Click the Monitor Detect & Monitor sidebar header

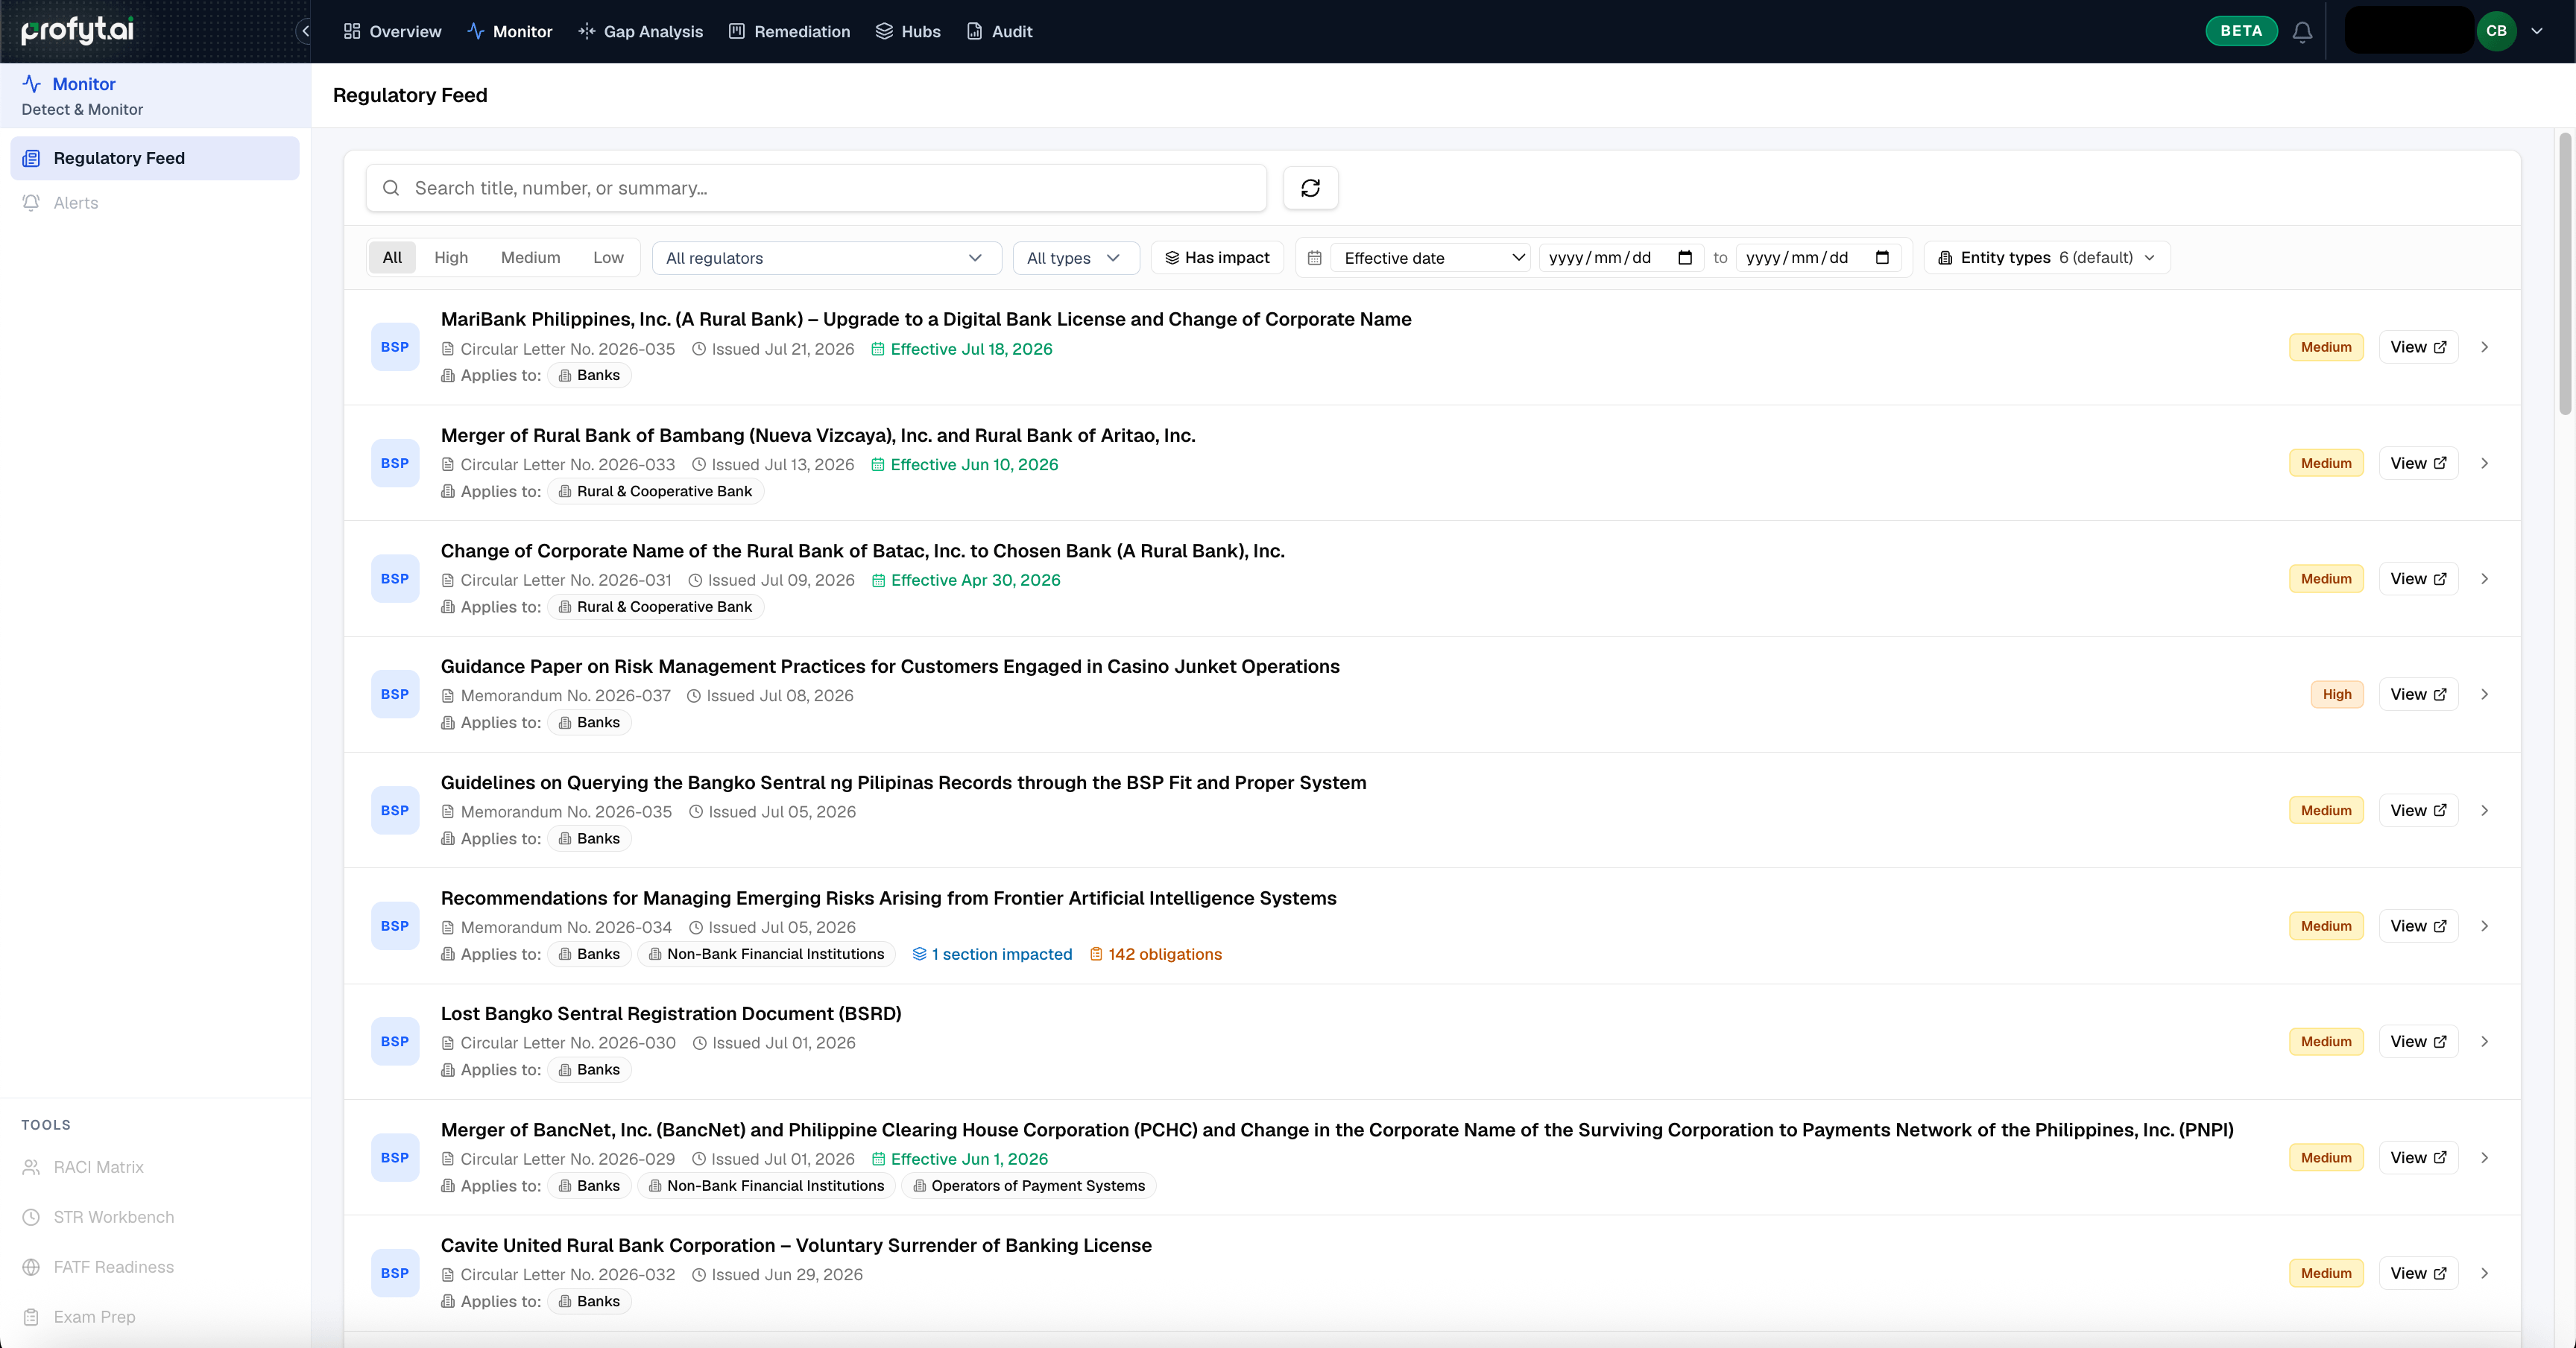coord(155,95)
